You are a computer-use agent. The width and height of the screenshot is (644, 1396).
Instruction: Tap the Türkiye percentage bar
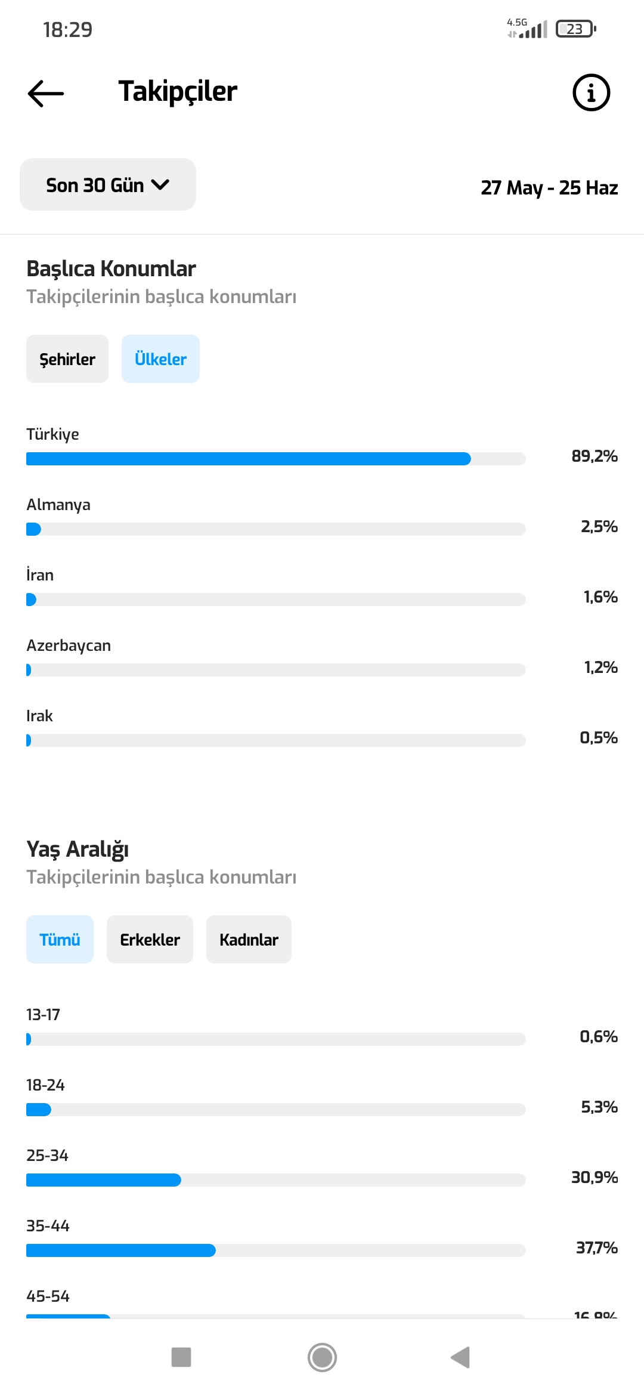click(x=275, y=459)
